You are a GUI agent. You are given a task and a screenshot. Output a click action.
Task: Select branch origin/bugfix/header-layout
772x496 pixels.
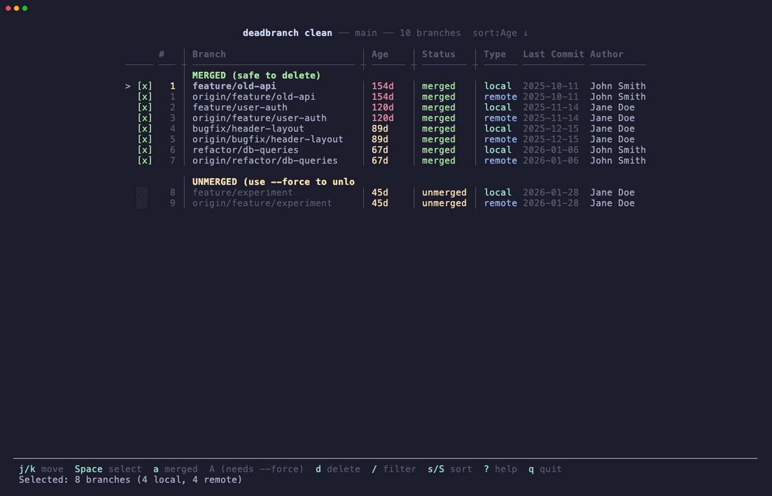click(x=268, y=139)
